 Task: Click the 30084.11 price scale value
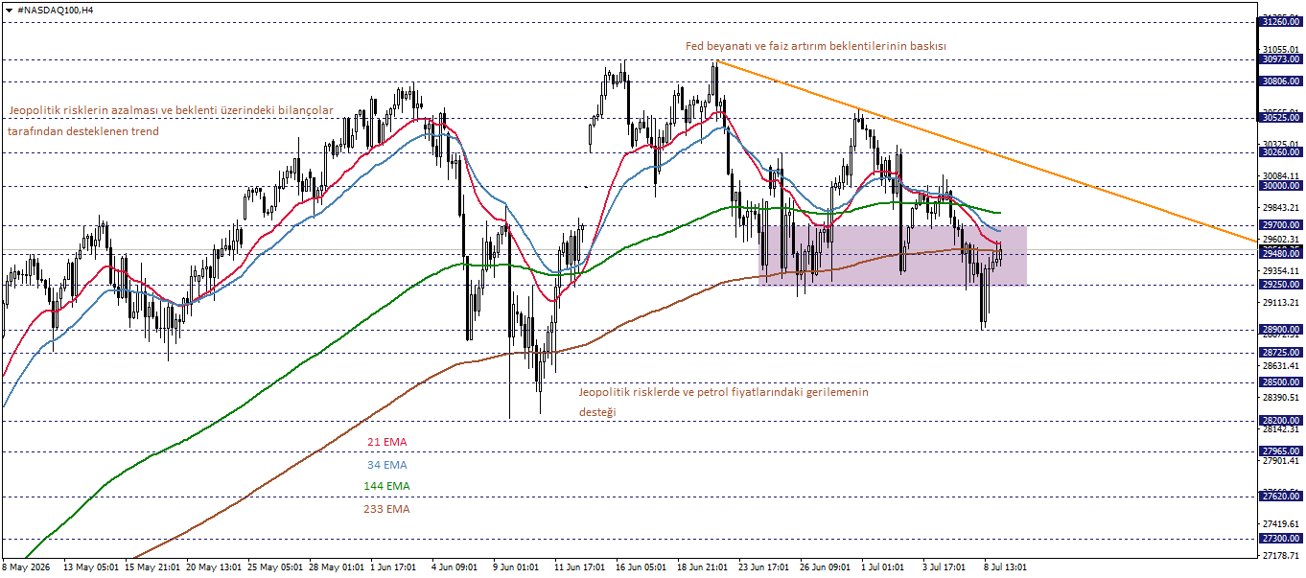pyautogui.click(x=1281, y=176)
